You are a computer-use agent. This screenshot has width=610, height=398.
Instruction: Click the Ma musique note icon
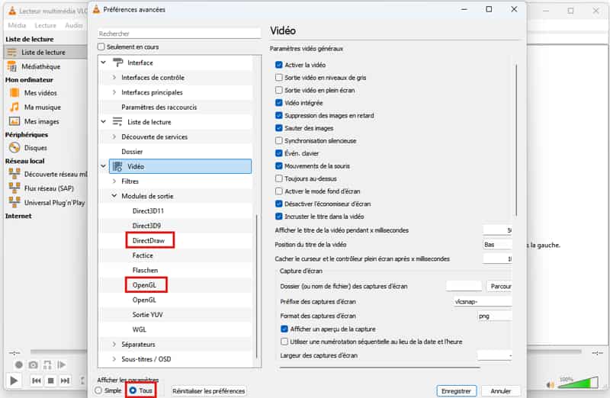(x=14, y=107)
